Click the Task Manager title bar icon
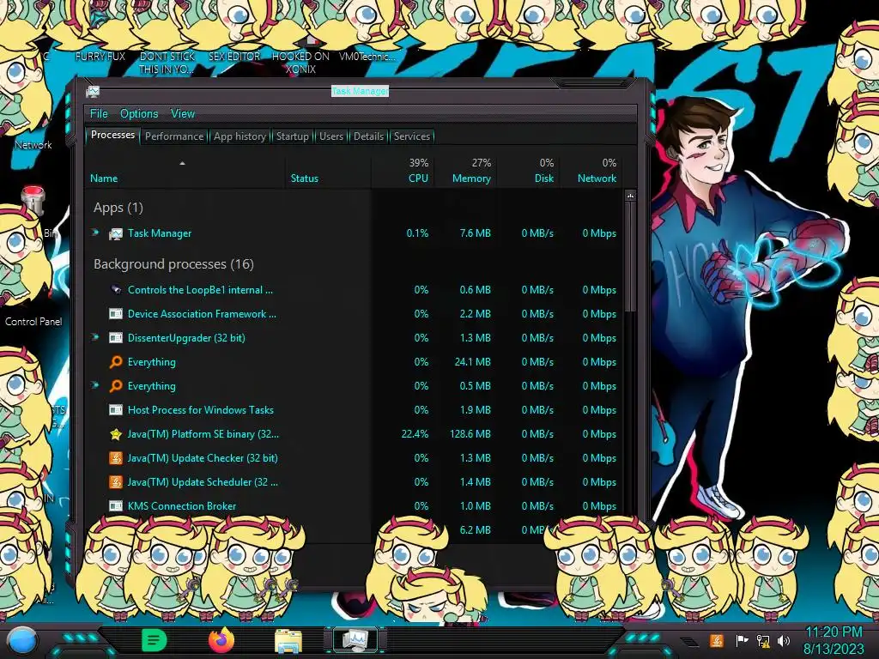This screenshot has width=879, height=659. [x=93, y=91]
